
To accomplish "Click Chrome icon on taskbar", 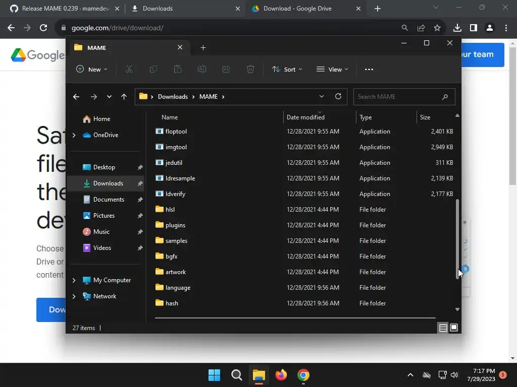I will pos(303,375).
